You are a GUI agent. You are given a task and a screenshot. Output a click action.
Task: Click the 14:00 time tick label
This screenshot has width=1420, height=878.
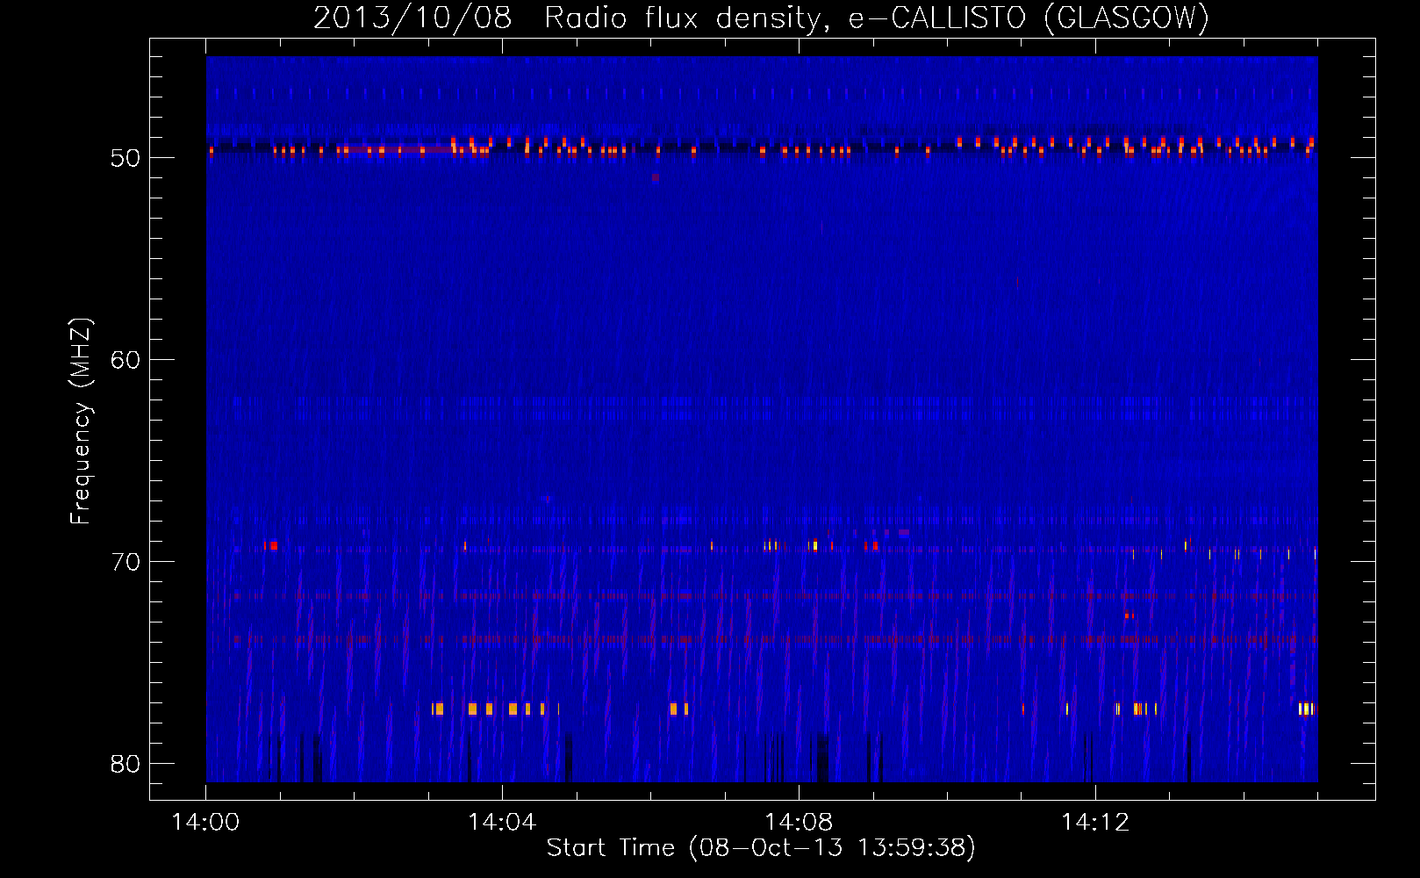coord(205,823)
